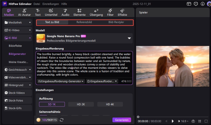Viewport: 211px width, 125px height.
Task: Open Bildgenerator in the sidebar
Action: 17,54
